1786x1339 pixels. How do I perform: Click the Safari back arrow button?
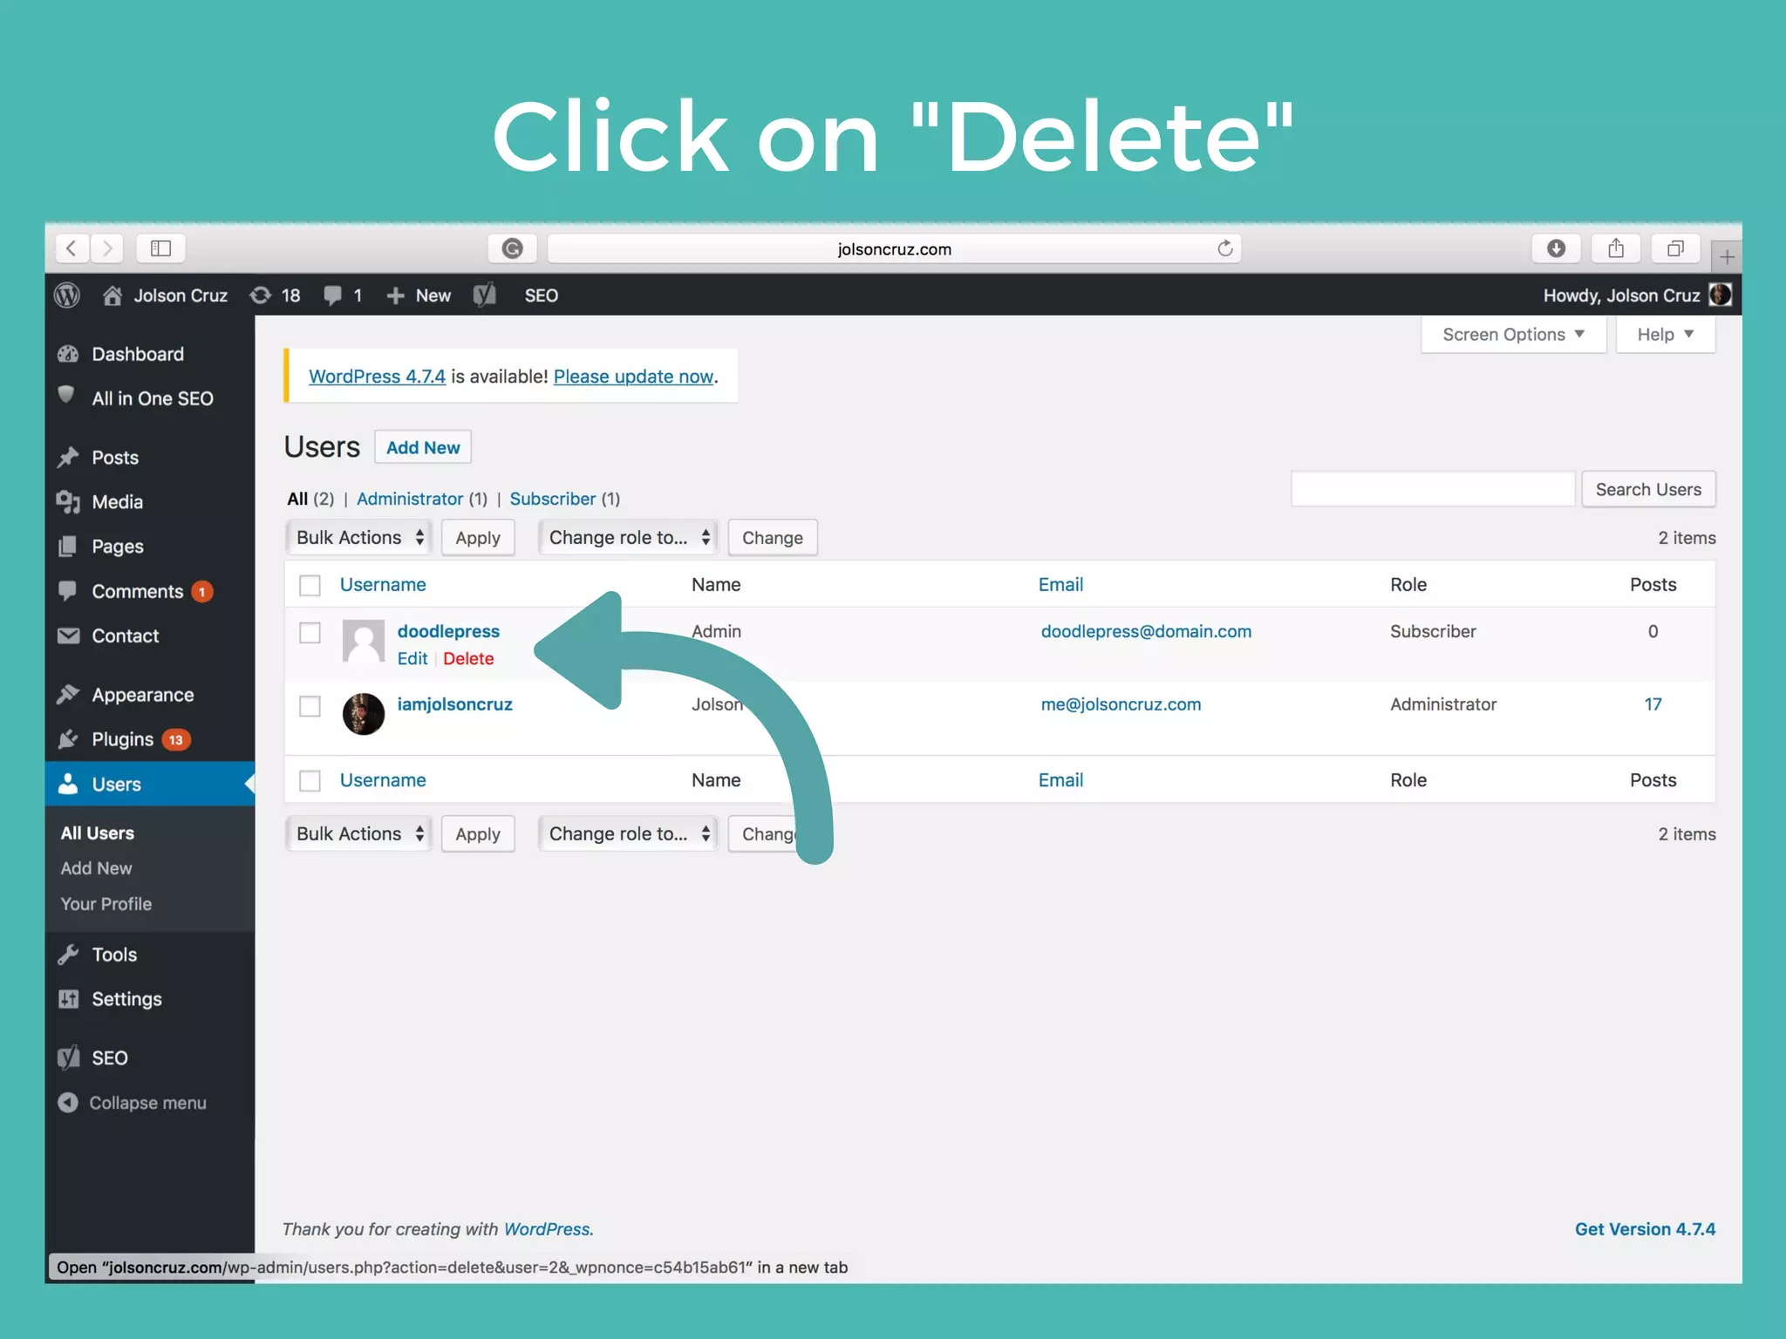pyautogui.click(x=72, y=248)
